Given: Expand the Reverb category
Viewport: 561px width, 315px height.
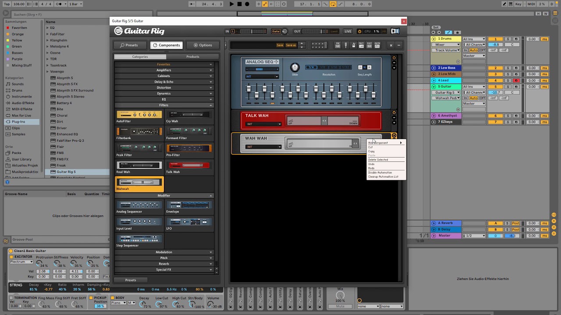Looking at the screenshot, I should (x=164, y=264).
